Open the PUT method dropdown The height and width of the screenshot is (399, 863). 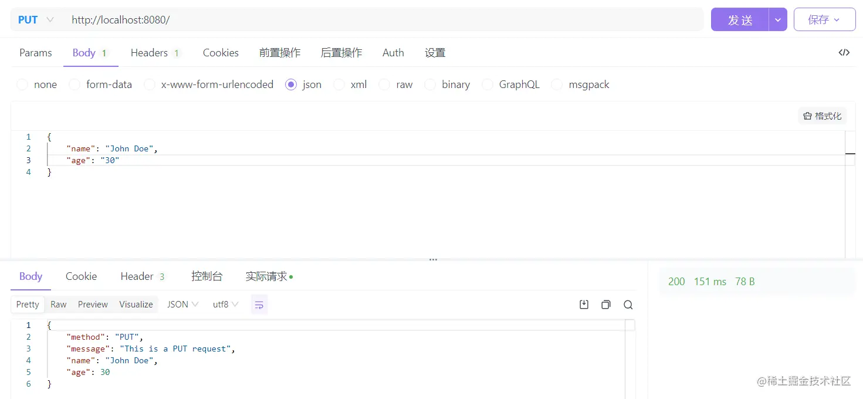(x=35, y=19)
